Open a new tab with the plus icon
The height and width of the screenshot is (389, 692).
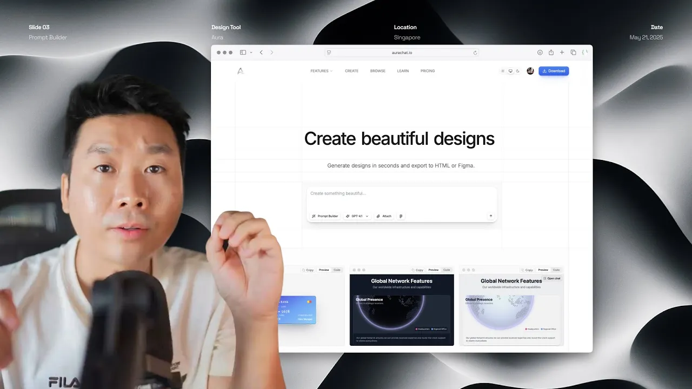pos(562,52)
